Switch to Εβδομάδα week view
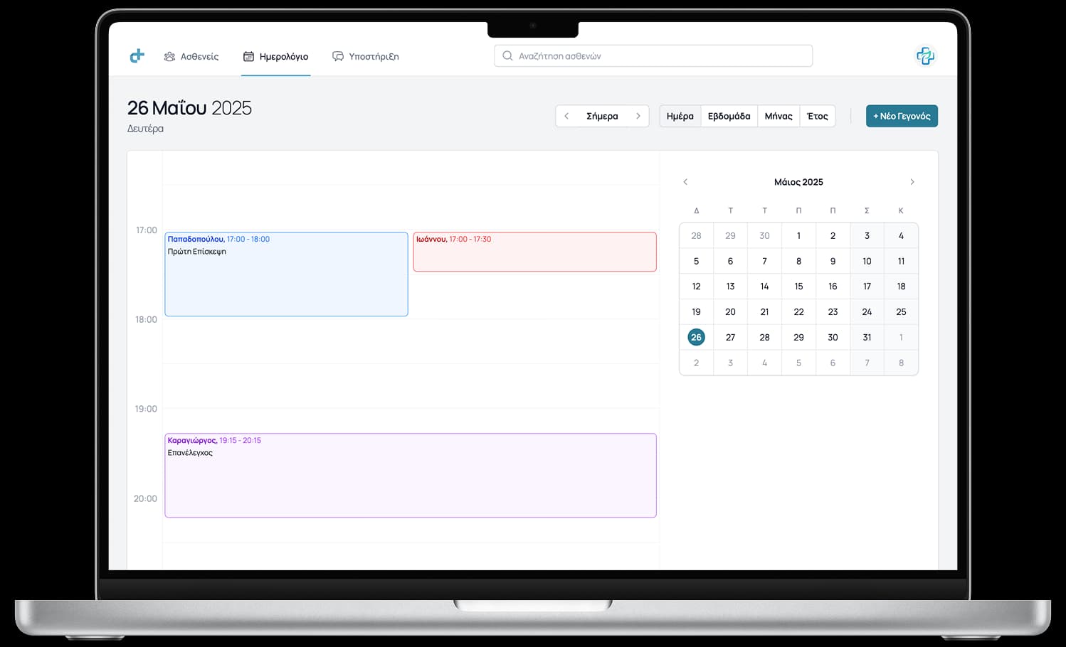 pos(729,116)
